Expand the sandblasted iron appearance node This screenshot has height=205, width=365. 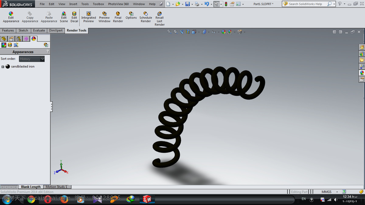pyautogui.click(x=3, y=67)
